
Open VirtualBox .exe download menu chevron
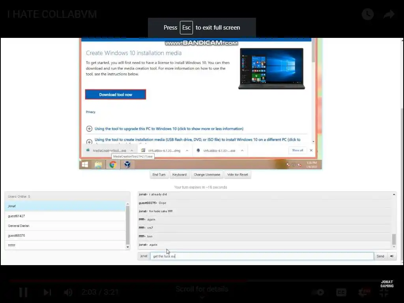(x=242, y=150)
